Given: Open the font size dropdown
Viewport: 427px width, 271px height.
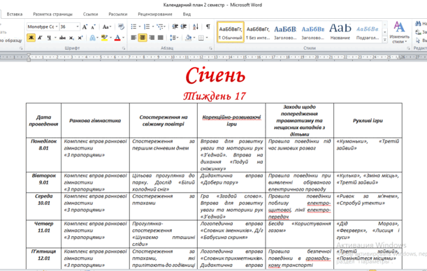Looking at the screenshot, I should (x=78, y=27).
